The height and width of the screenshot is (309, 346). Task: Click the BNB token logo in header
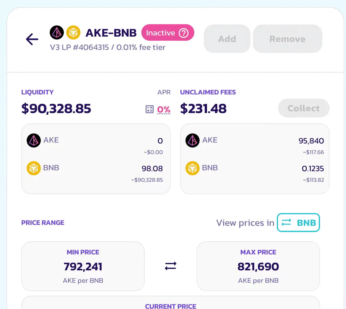[x=73, y=32]
